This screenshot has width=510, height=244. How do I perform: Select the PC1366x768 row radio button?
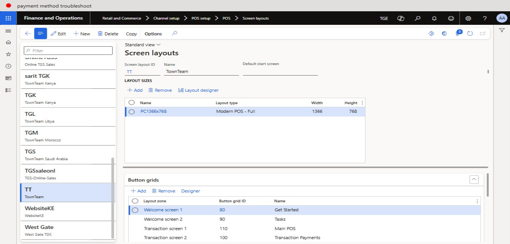pyautogui.click(x=132, y=112)
